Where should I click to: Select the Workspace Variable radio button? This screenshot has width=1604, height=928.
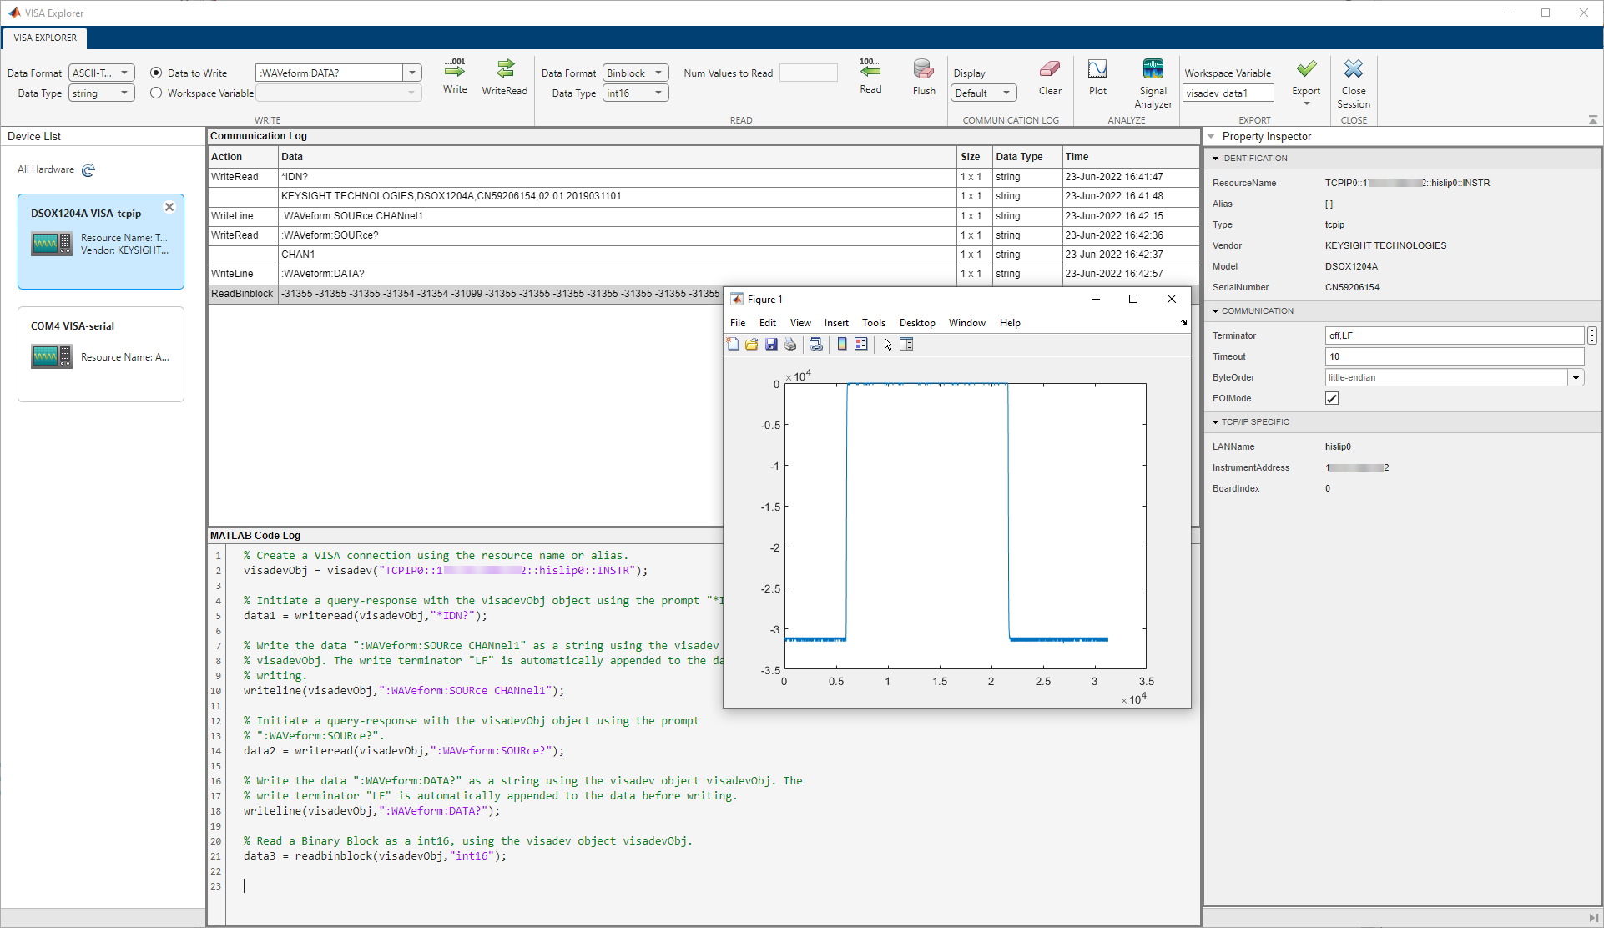click(x=156, y=93)
